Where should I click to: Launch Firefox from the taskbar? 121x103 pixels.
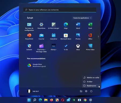point(51,100)
